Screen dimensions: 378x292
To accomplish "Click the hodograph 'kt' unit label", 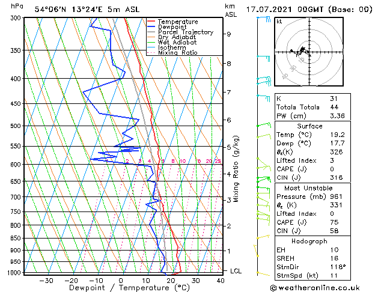I will [x=279, y=22].
